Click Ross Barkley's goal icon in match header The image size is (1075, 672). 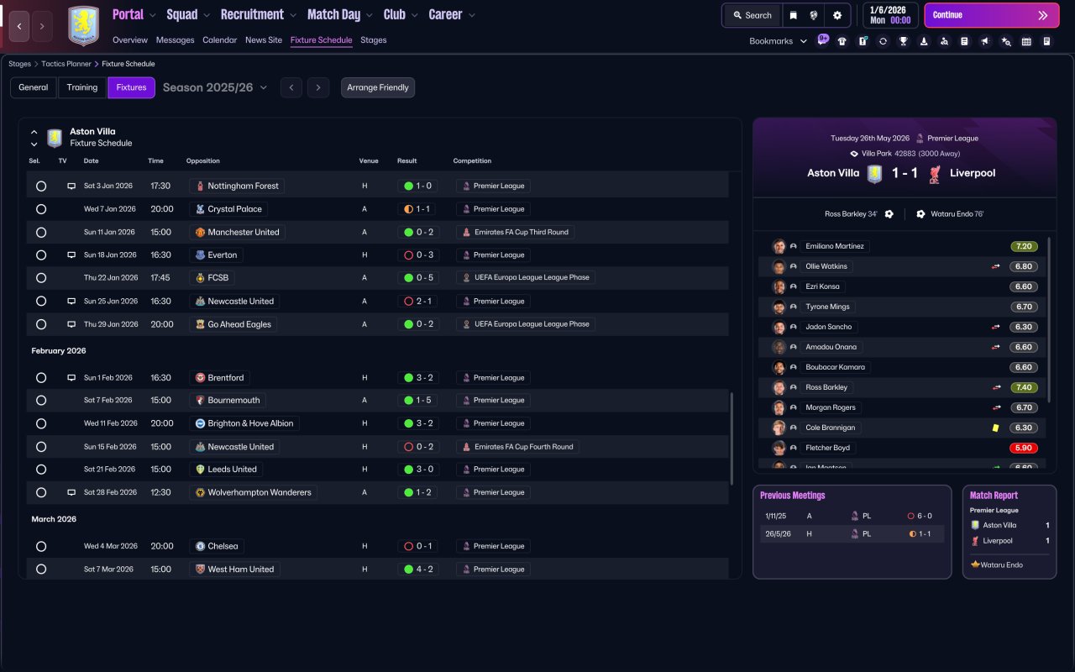tap(889, 214)
